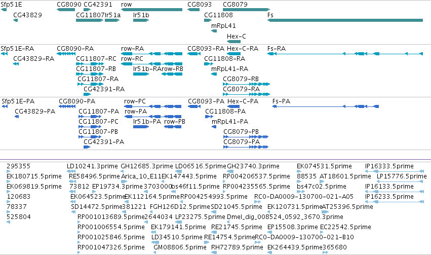Select the CG8093-RA transcript
Image resolution: width=431 pixels, height=255 pixels.
(x=194, y=54)
